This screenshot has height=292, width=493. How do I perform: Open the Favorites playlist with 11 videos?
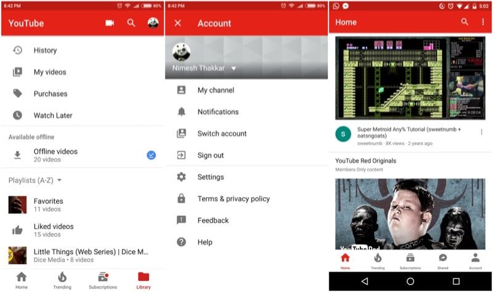pyautogui.click(x=48, y=205)
